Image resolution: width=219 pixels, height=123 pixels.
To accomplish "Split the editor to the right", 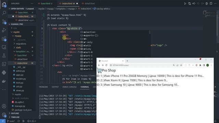I will pyautogui.click(x=211, y=3).
